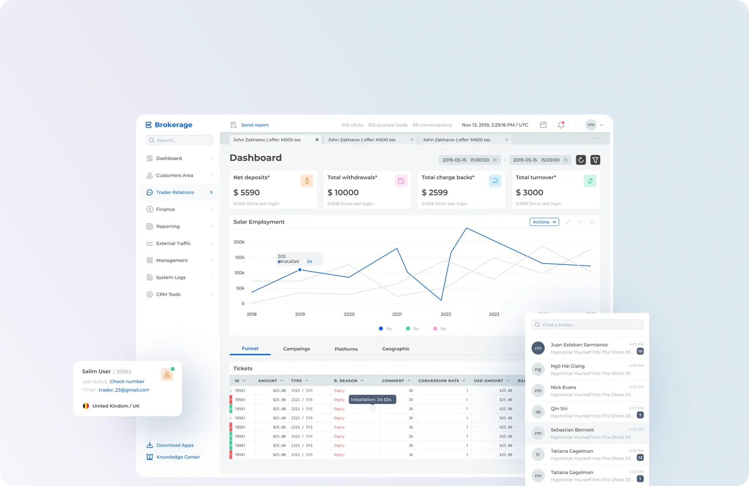
Task: Click the External Traffic chart icon
Action: [x=150, y=243]
